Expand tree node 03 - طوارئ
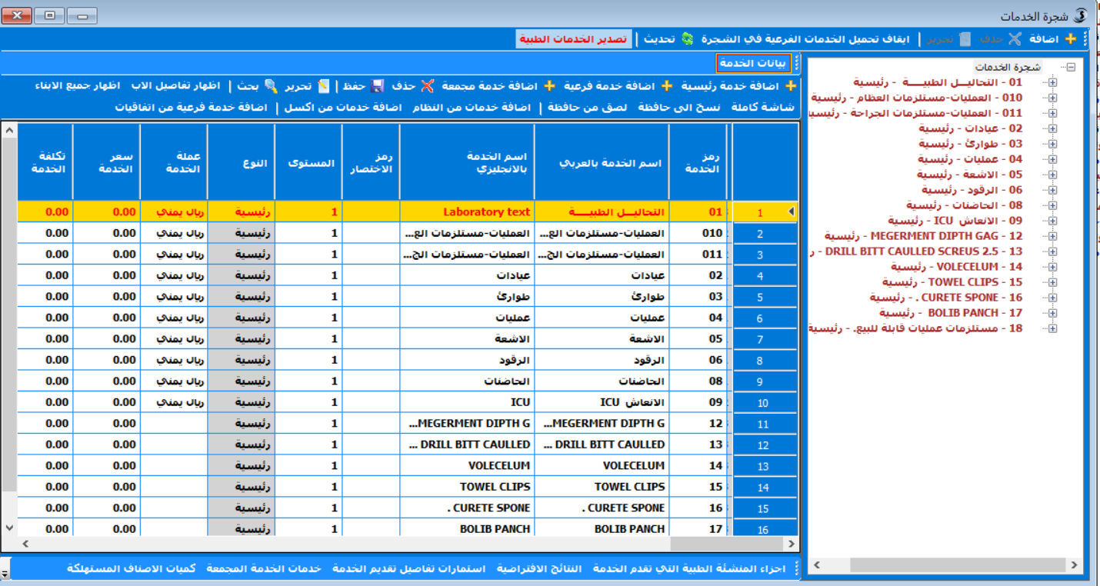1100x586 pixels. pos(1052,144)
